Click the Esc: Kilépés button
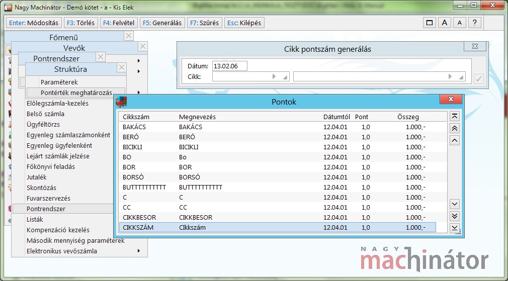This screenshot has width=508, height=281. (244, 23)
